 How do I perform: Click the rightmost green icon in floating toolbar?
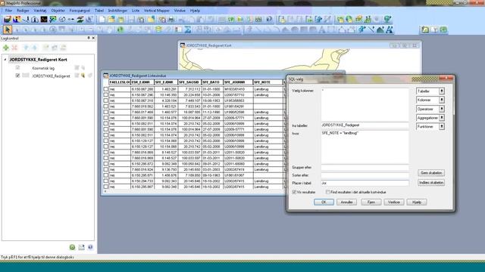pos(443,29)
